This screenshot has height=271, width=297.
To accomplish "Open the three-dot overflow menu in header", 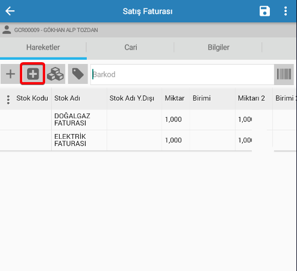I will point(286,11).
